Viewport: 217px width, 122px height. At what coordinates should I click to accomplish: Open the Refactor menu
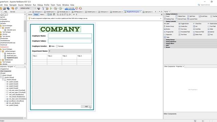click(x=28, y=5)
